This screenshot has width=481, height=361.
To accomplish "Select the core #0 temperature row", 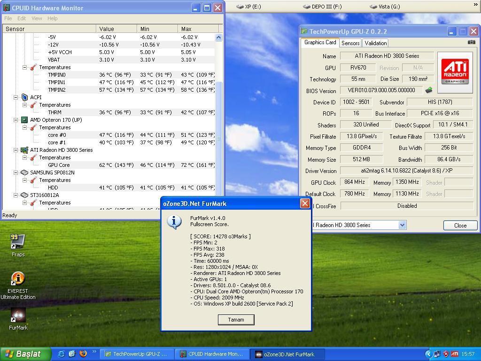I will (109, 135).
